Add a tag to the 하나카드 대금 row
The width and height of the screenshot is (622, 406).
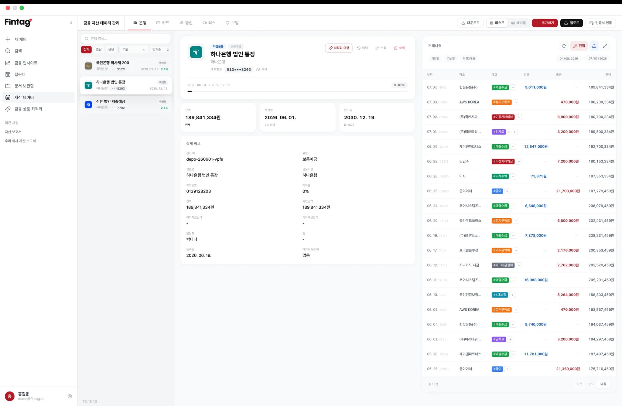(519, 265)
